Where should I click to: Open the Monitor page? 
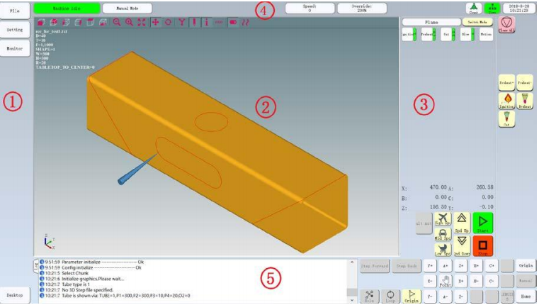[x=14, y=48]
